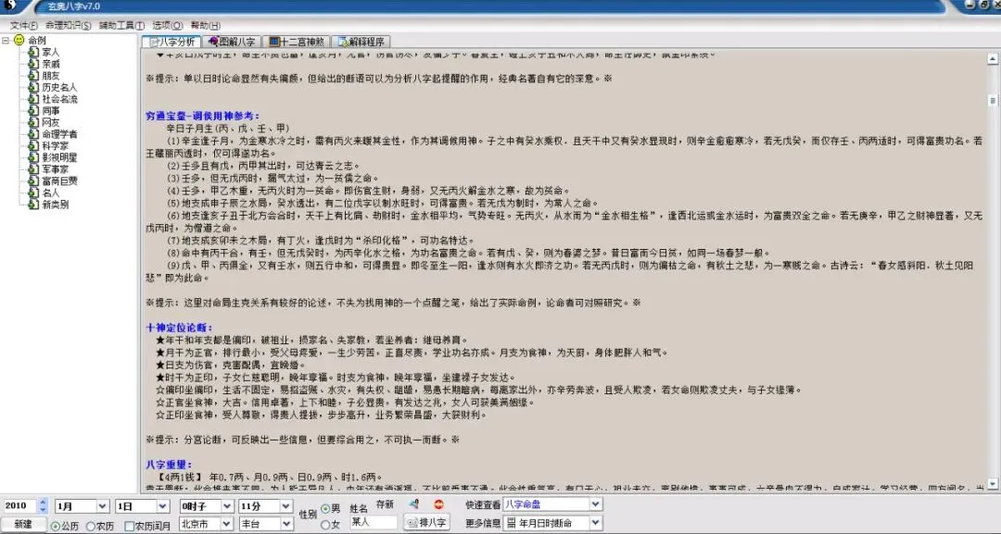The height and width of the screenshot is (534, 1001).
Task: Click the 军事家 category icon
Action: tap(33, 168)
